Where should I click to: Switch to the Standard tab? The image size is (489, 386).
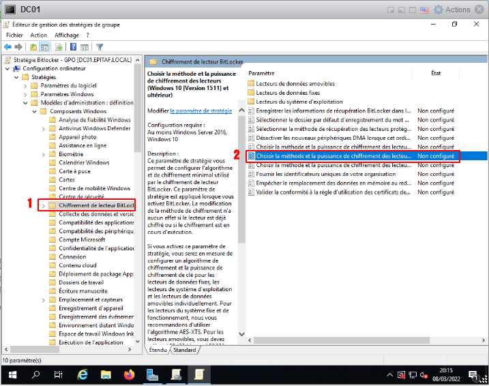pyautogui.click(x=184, y=350)
